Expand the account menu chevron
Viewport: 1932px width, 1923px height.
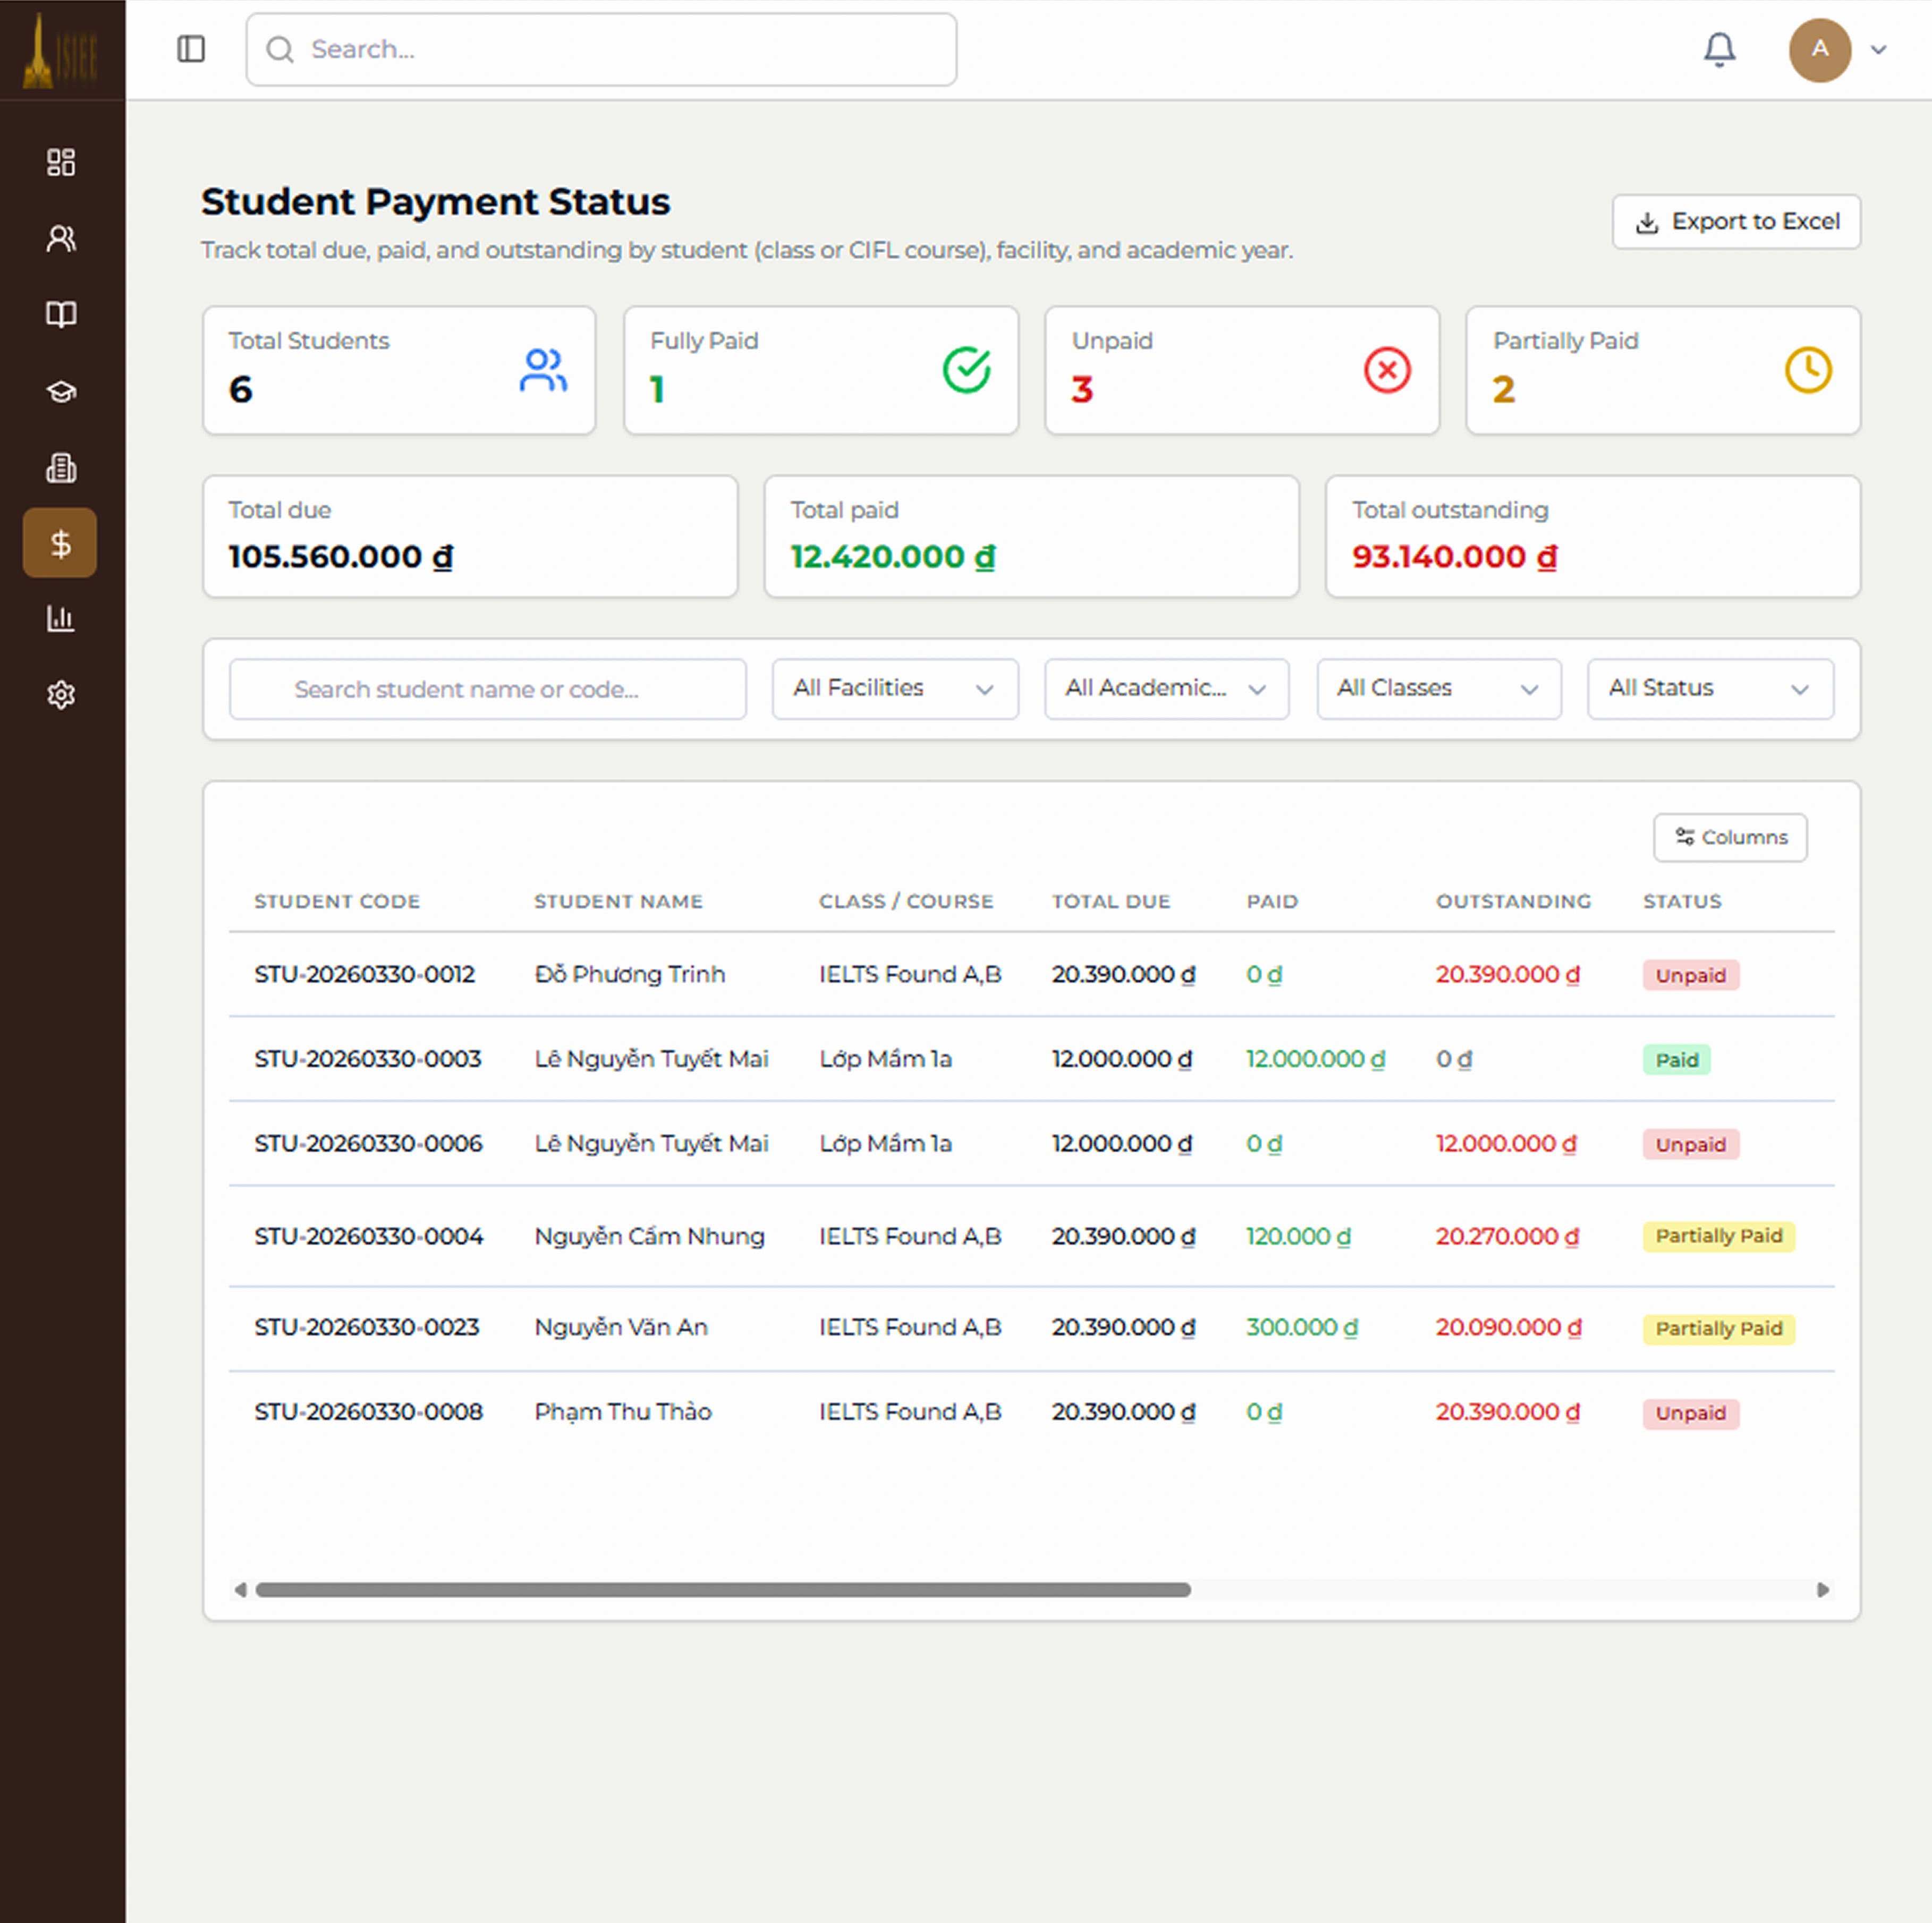click(1878, 49)
